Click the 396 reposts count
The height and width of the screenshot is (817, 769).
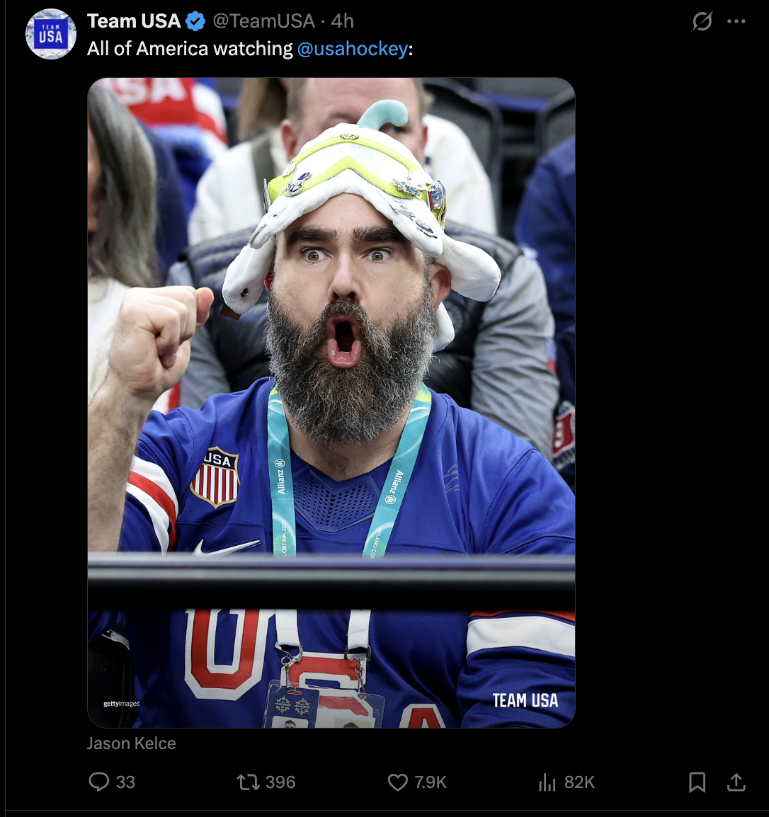click(x=280, y=782)
